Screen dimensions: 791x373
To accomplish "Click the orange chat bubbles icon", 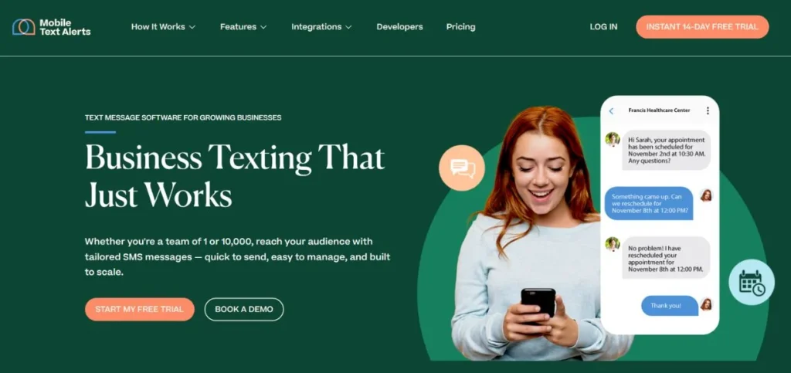I will pyautogui.click(x=462, y=168).
